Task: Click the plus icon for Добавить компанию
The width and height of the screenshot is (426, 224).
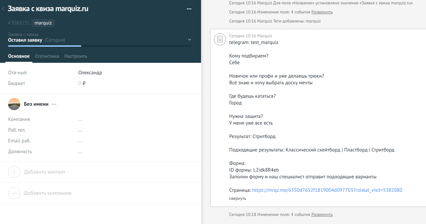Action: pyautogui.click(x=14, y=193)
